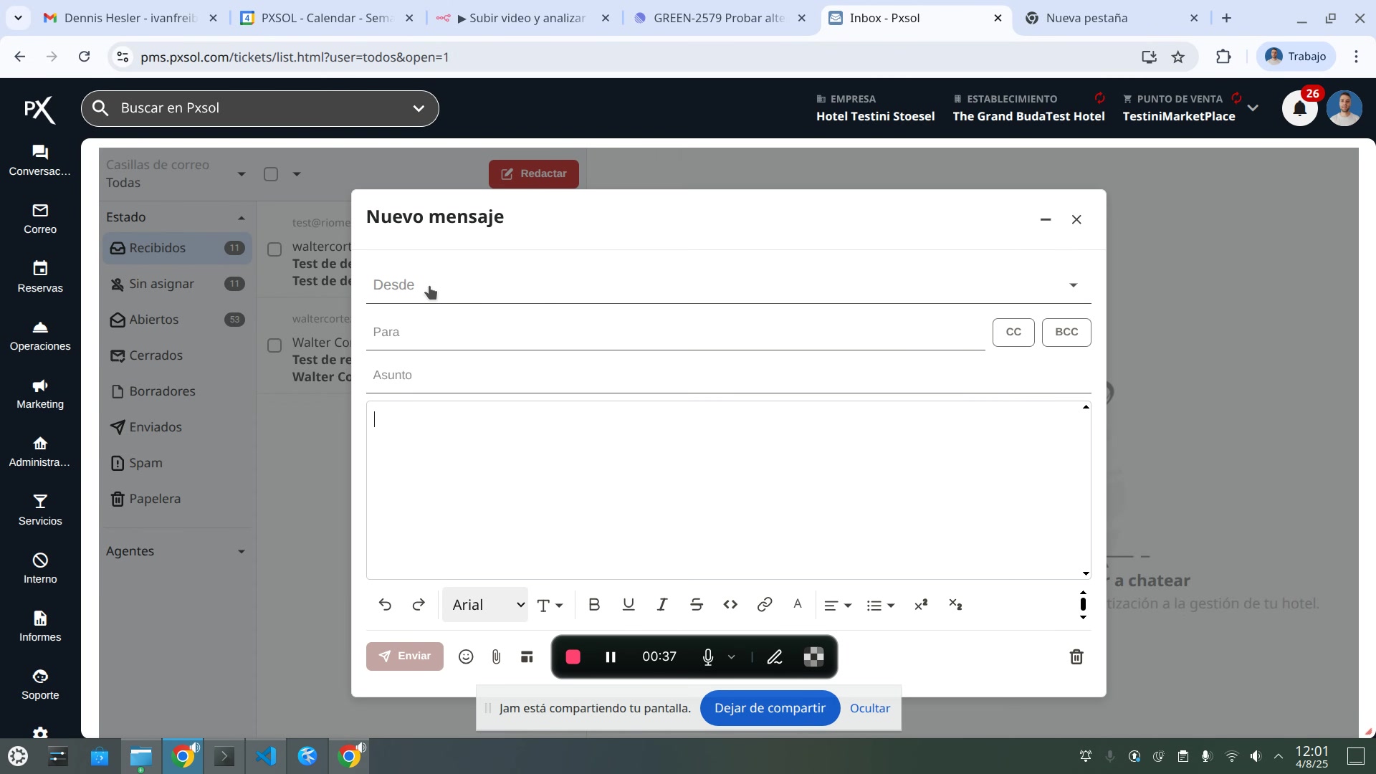
Task: Attach a file with the paperclip icon
Action: tap(496, 656)
